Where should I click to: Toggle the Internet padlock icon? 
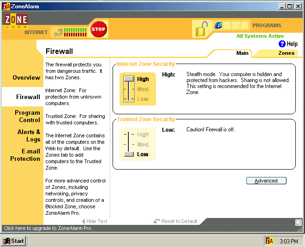[x=202, y=29]
